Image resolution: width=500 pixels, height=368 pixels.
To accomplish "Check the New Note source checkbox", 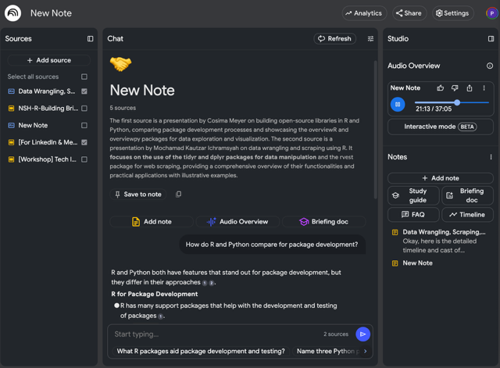I will click(84, 125).
